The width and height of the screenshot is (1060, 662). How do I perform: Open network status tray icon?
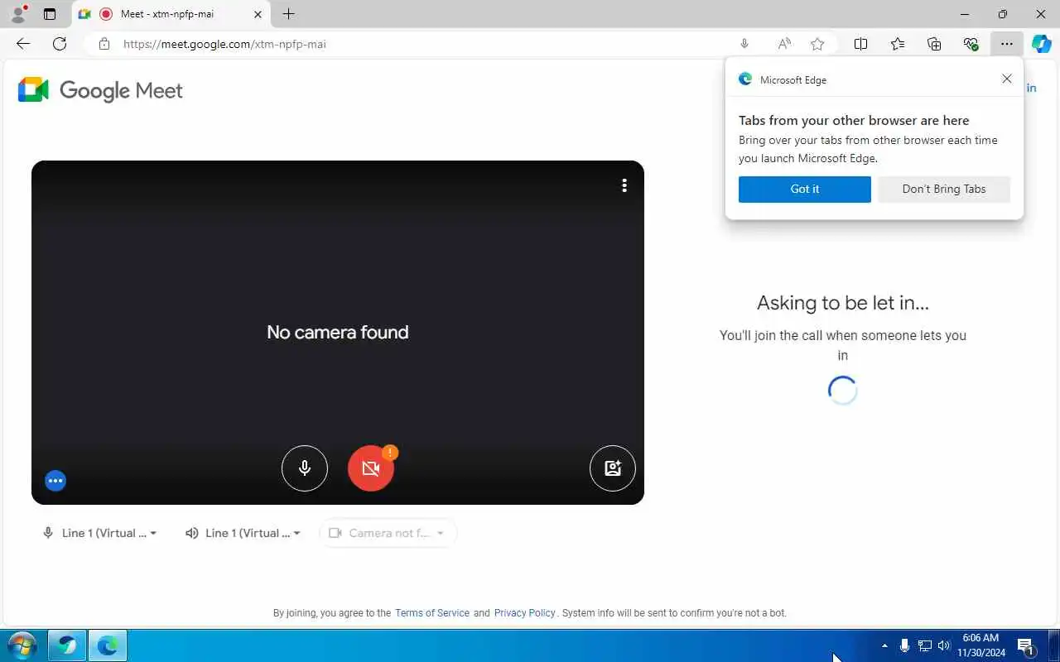click(x=924, y=645)
